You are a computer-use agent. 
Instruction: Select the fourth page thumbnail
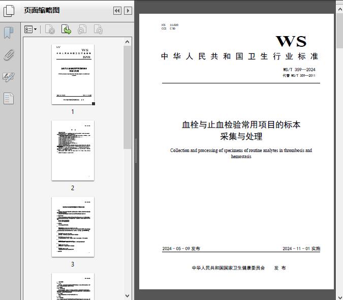tap(73, 286)
